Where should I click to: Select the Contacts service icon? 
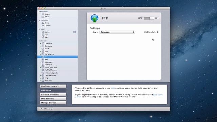[x=43, y=46]
